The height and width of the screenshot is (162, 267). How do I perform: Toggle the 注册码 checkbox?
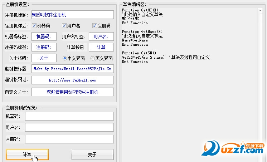94,26
